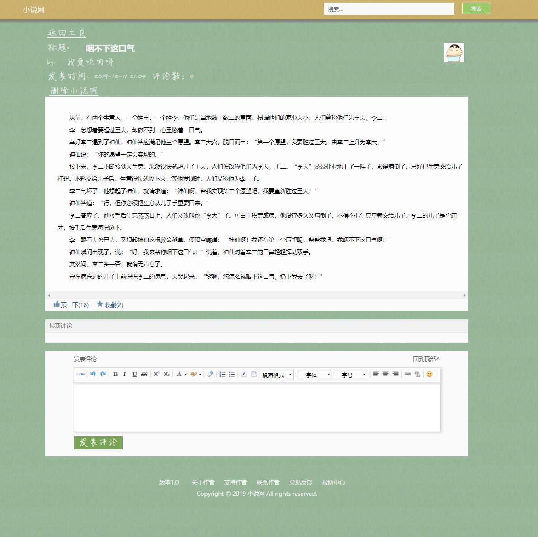The image size is (538, 537).
Task: Open the 字体 font dropdown
Action: (315, 374)
